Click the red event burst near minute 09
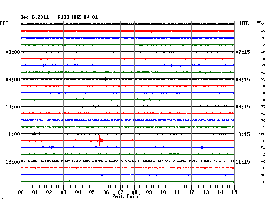 [152, 31]
